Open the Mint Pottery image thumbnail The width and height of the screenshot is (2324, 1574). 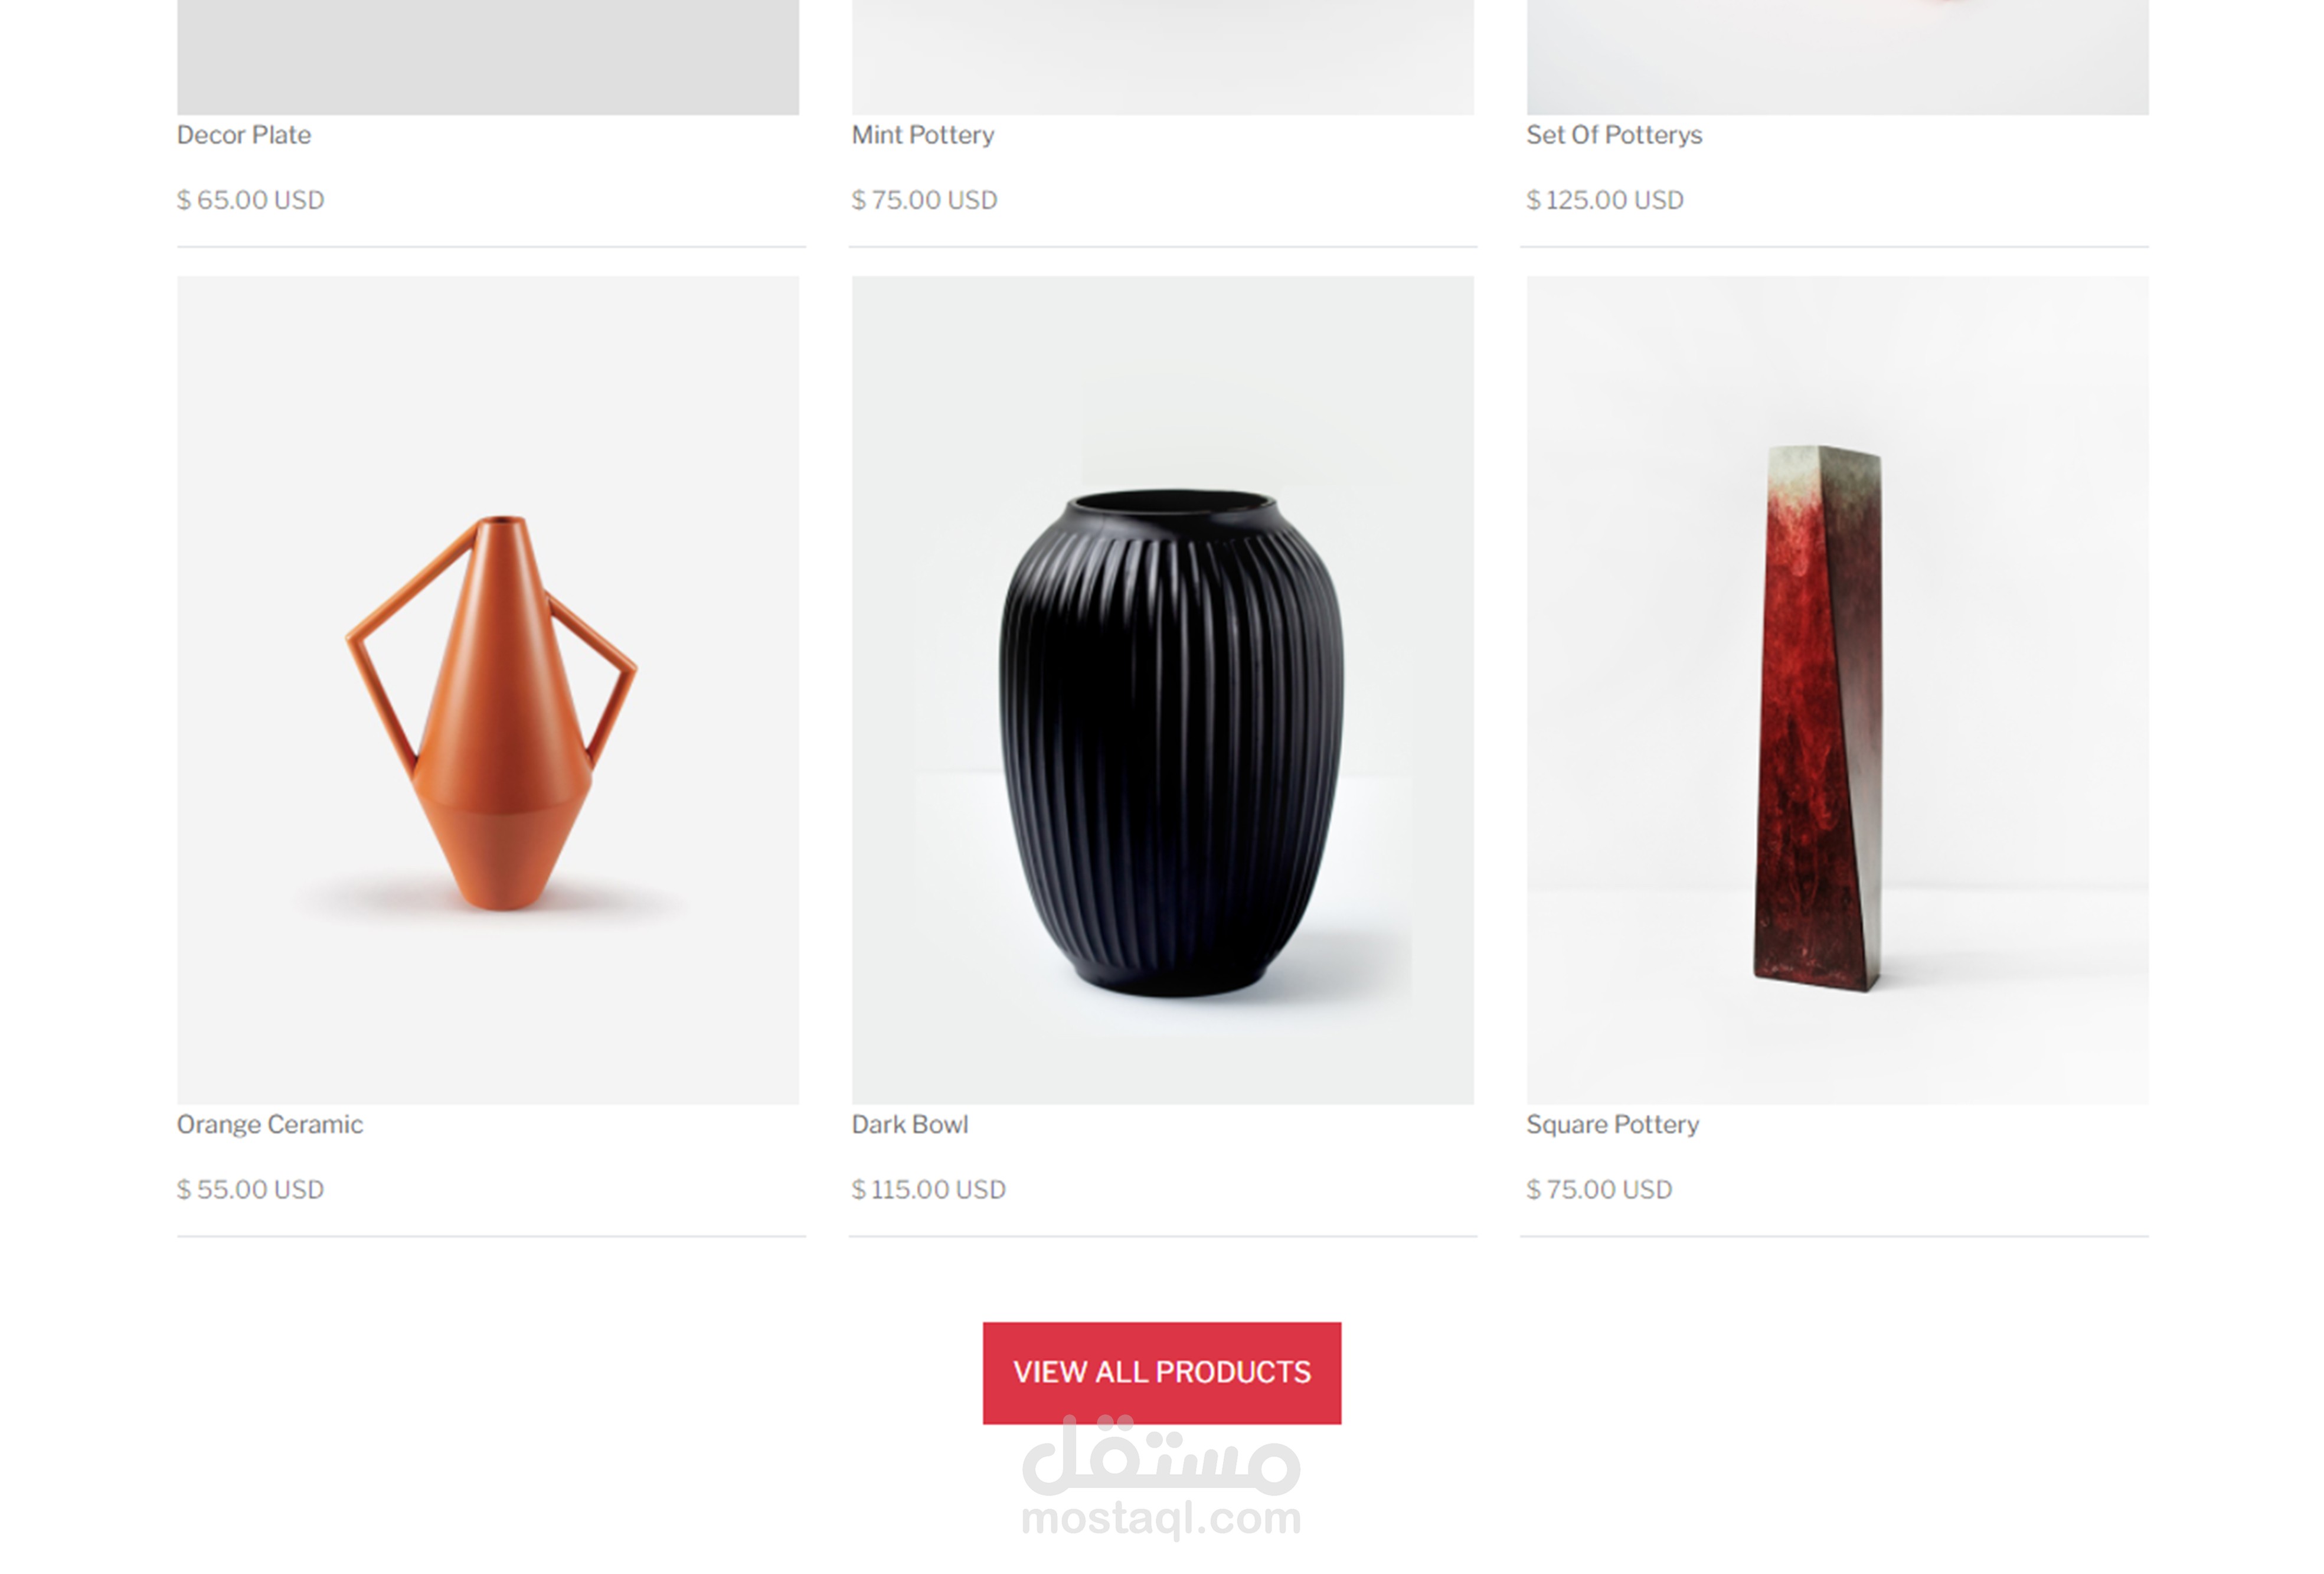(1162, 57)
